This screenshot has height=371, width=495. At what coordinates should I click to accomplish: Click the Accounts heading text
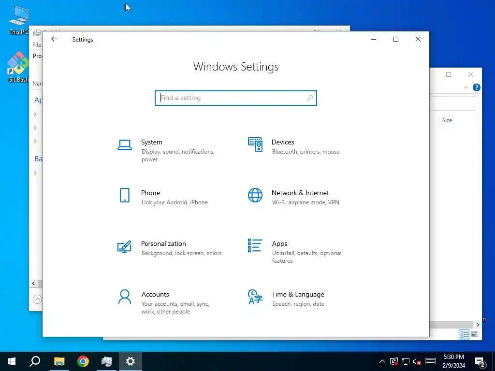(155, 294)
